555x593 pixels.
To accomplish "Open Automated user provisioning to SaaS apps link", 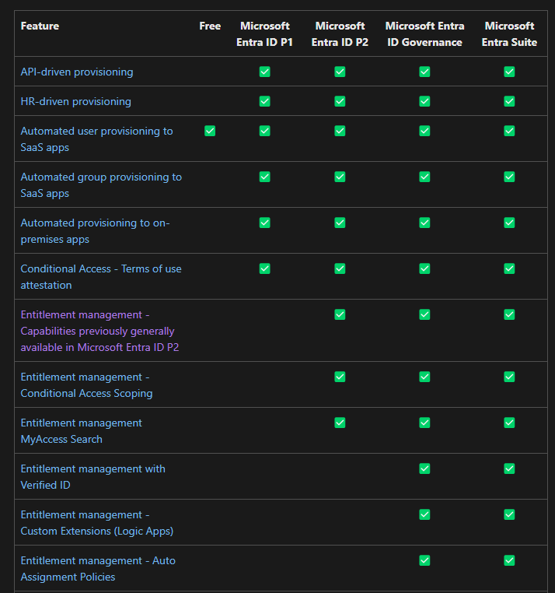I will click(x=96, y=139).
